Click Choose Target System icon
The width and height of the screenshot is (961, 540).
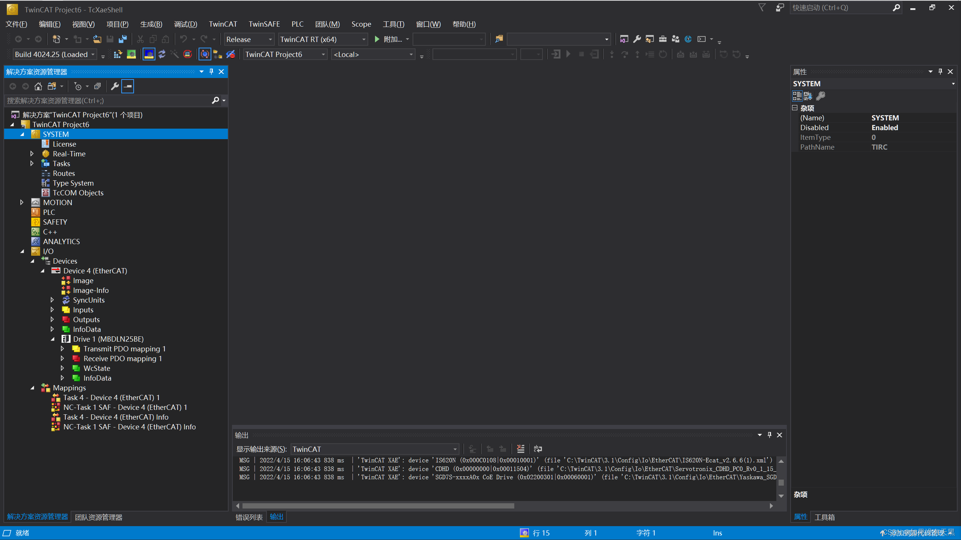pos(218,54)
